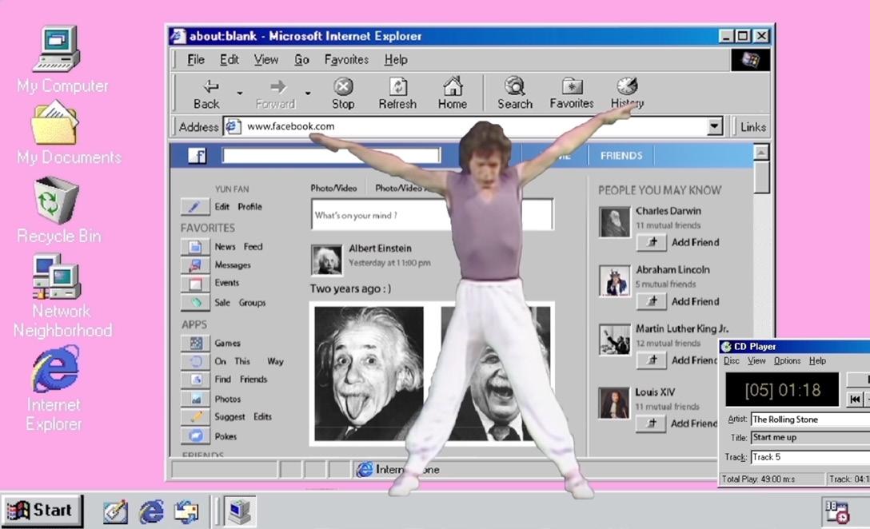
Task: Open the View menu in Internet Explorer
Action: point(265,59)
